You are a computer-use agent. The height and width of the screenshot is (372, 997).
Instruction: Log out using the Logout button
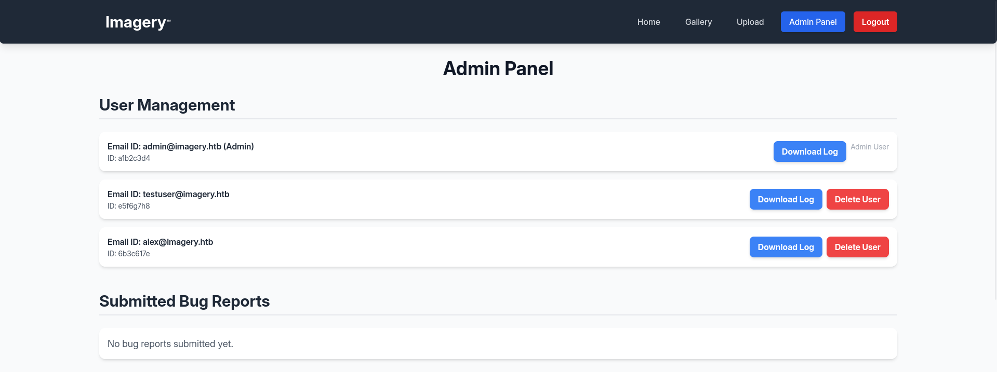click(875, 22)
